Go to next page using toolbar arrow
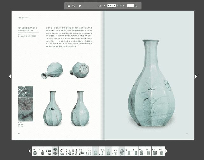Image resolution: width=204 pixels, height=160 pixels. coord(124,6)
